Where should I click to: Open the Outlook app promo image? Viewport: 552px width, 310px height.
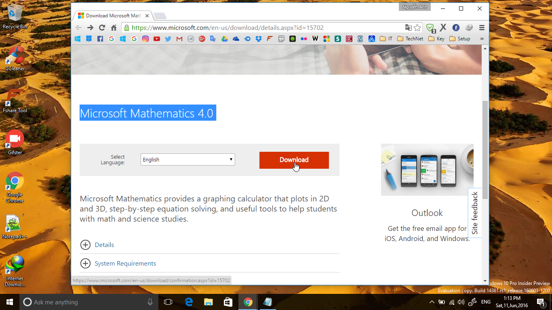tap(427, 170)
